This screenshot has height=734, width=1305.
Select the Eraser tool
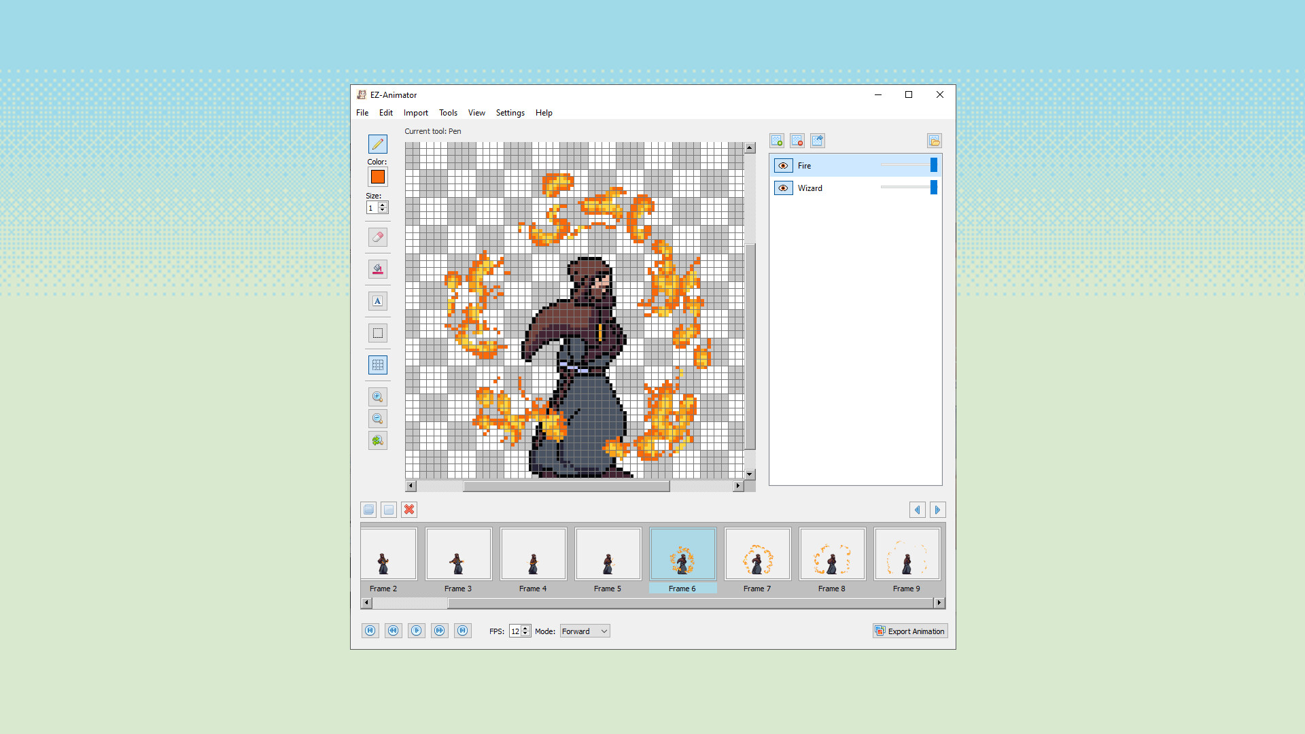(378, 237)
